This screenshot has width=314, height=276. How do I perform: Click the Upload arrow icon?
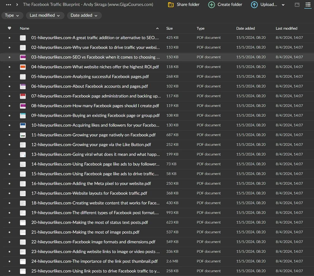[254, 5]
